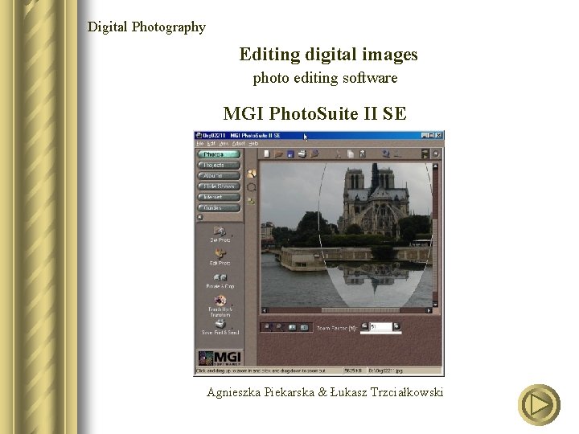Select the Slide Shows button
The width and height of the screenshot is (579, 434).
click(x=219, y=186)
